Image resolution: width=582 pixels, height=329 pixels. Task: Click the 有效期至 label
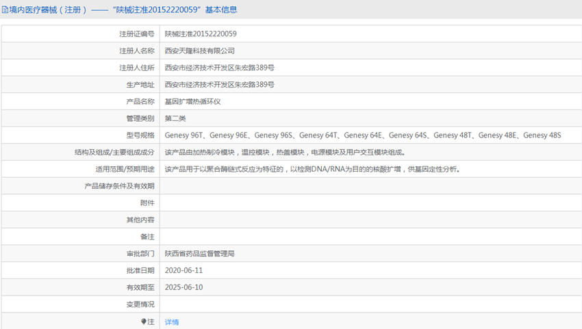140,287
